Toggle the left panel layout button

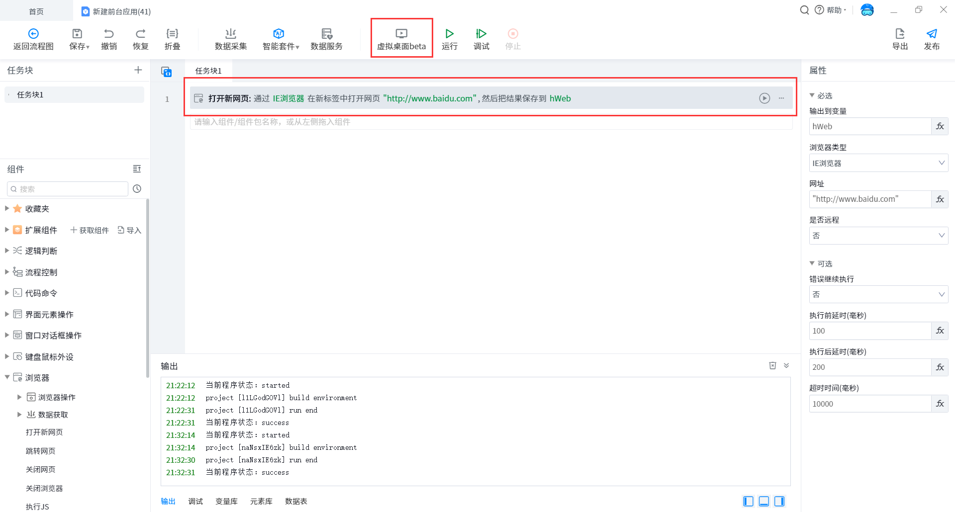tap(748, 501)
